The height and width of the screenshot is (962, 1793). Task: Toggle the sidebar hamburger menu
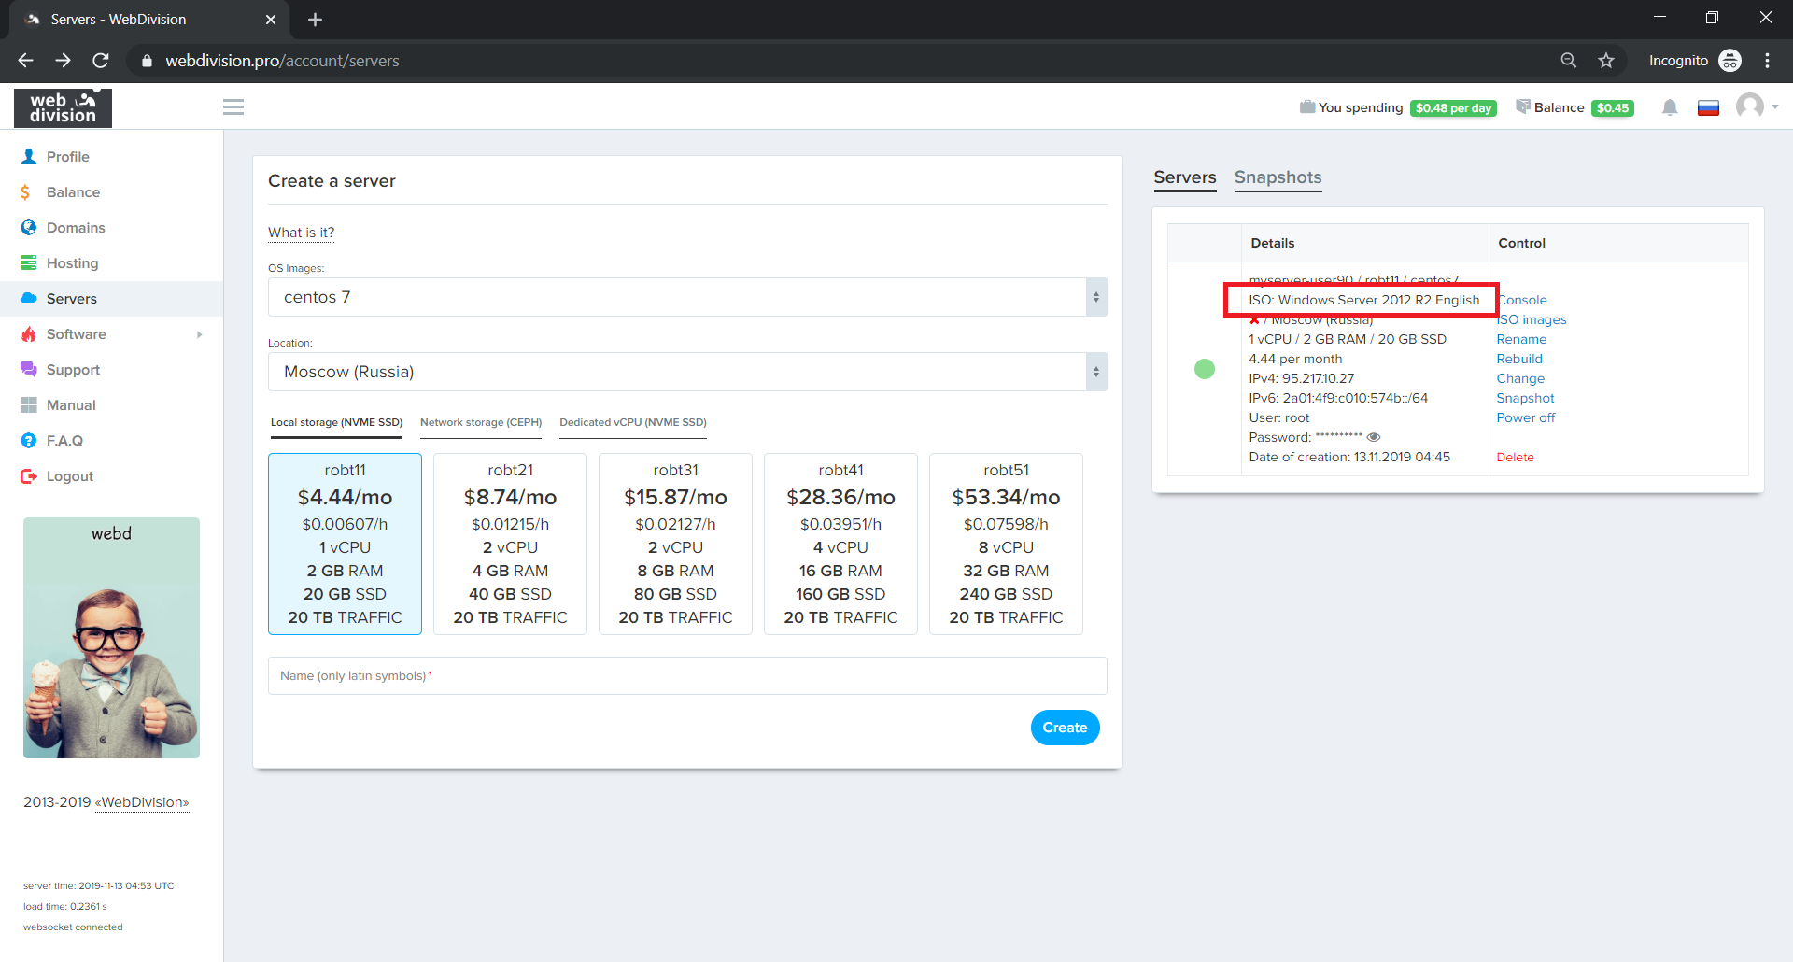(233, 107)
